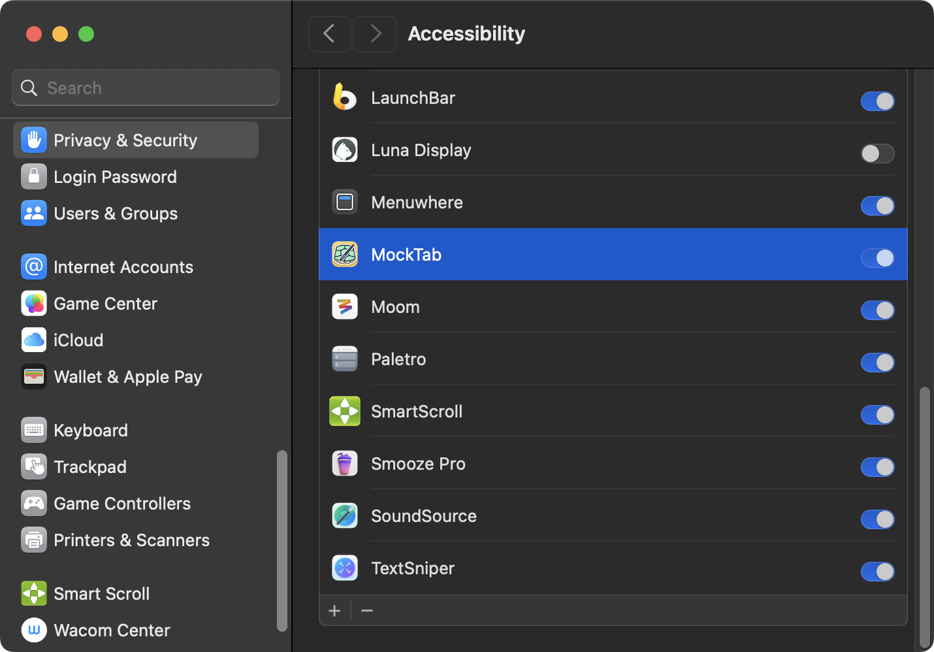The width and height of the screenshot is (934, 652).
Task: Open Keyboard settings
Action: pos(136,430)
